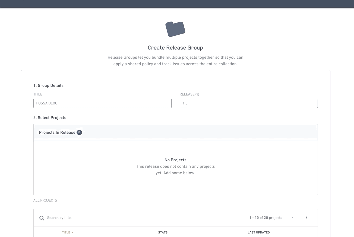Click the No Projects empty-state message

(x=175, y=160)
